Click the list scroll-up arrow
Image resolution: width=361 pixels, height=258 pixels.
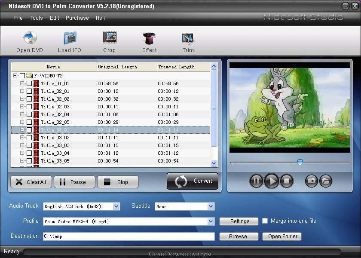click(x=214, y=66)
